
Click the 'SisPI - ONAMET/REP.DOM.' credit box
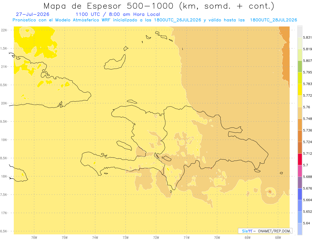click(x=265, y=231)
